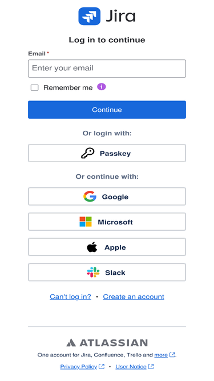The width and height of the screenshot is (214, 381).
Task: Click the Slack logo icon
Action: pos(93,272)
